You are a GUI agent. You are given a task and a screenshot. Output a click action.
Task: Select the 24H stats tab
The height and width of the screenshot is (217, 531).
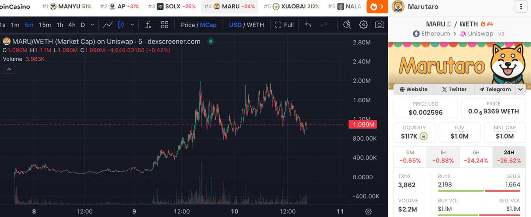(x=509, y=157)
